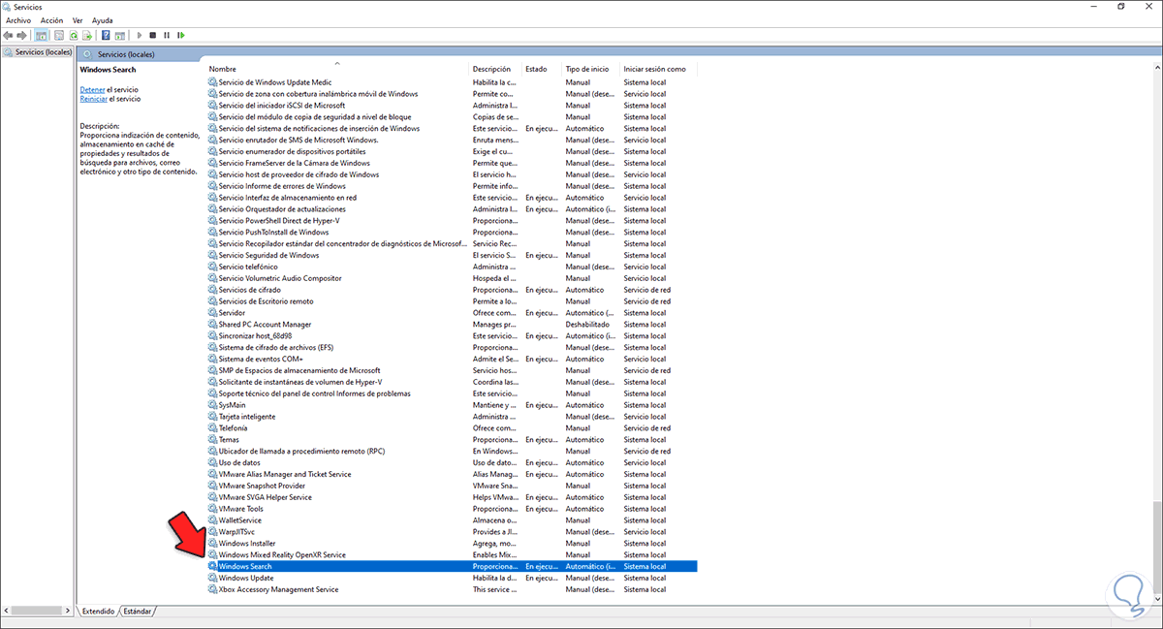1163x629 pixels.
Task: Open the Acción menu
Action: pos(52,20)
